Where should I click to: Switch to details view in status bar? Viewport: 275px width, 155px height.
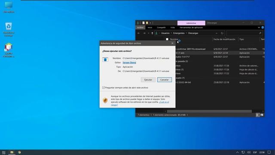(x=257, y=115)
